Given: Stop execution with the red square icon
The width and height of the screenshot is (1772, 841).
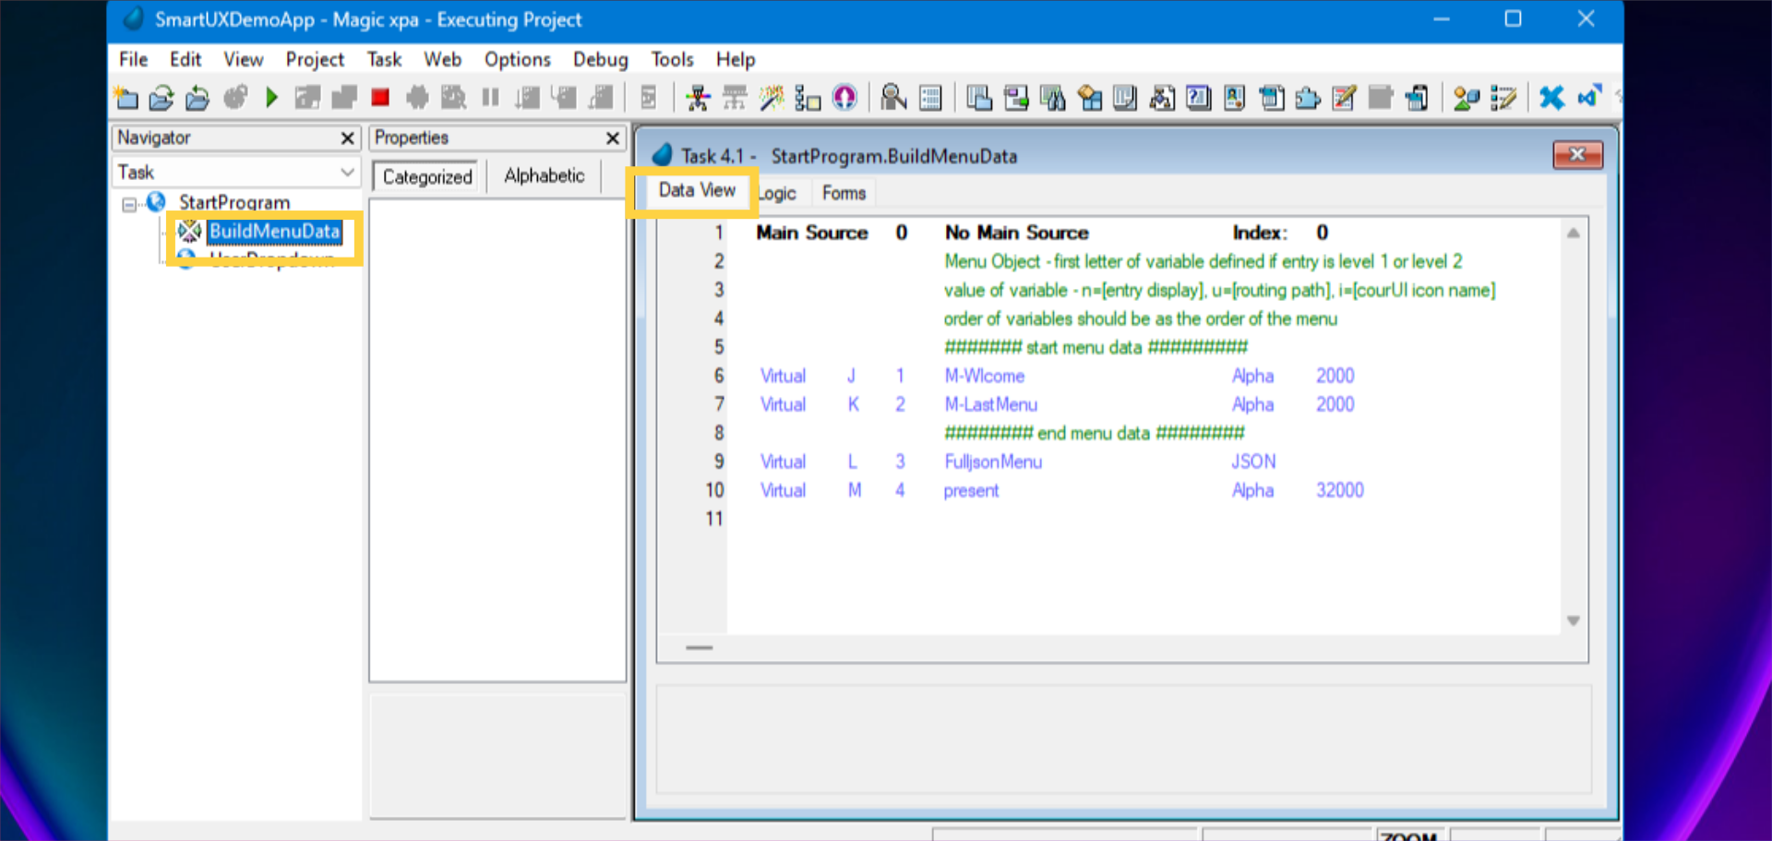Looking at the screenshot, I should click(379, 97).
